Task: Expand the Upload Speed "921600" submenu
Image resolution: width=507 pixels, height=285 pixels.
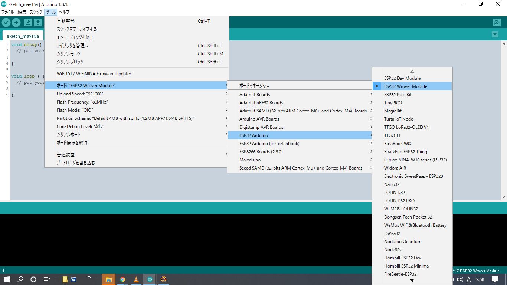Action: (137, 94)
